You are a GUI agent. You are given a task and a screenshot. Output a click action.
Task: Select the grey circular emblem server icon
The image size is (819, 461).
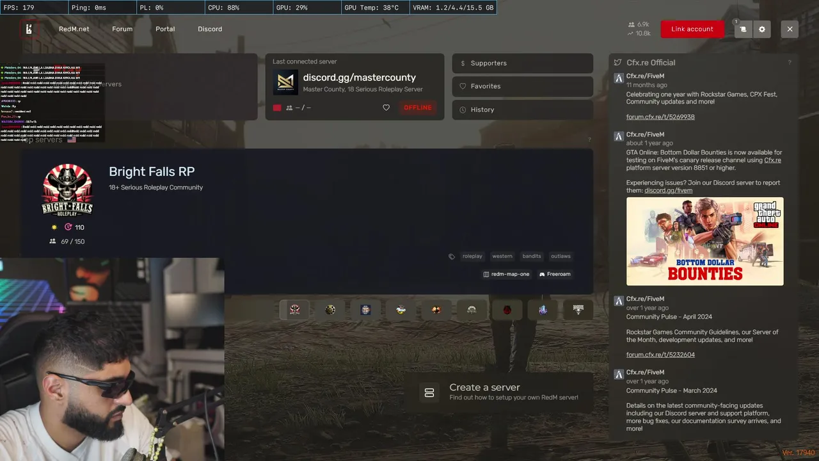pyautogui.click(x=472, y=310)
